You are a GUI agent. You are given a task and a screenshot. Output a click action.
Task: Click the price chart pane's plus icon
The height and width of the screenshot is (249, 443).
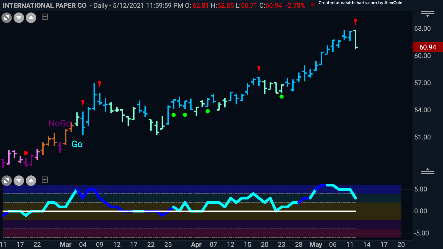45,17
